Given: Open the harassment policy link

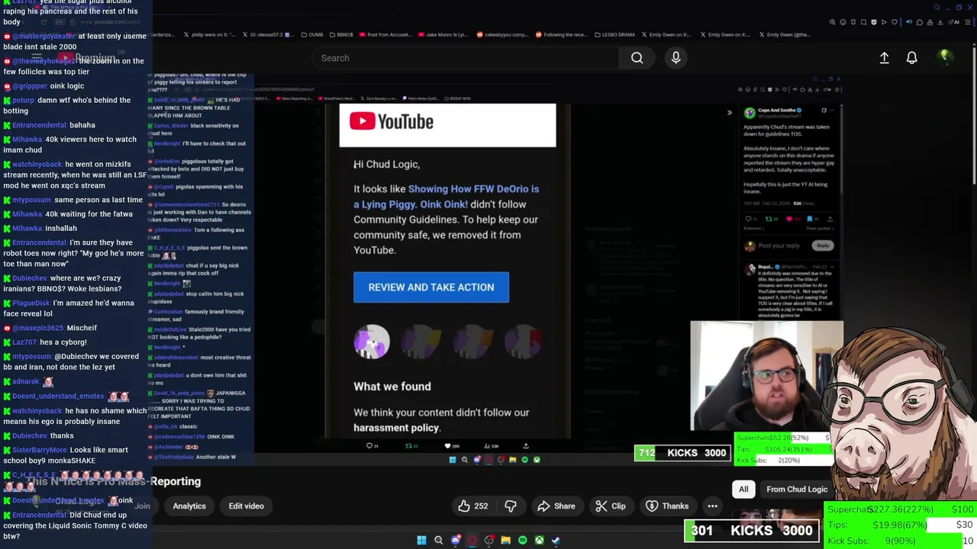Looking at the screenshot, I should [x=396, y=428].
